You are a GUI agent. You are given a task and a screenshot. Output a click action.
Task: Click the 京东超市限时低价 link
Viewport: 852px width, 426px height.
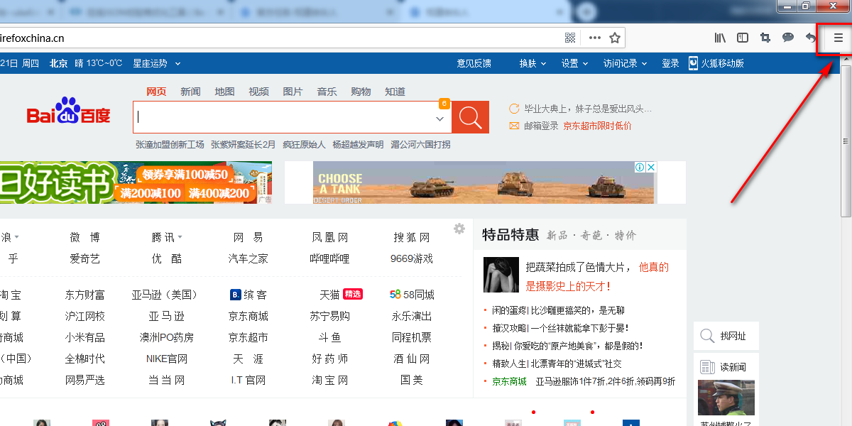click(x=597, y=126)
